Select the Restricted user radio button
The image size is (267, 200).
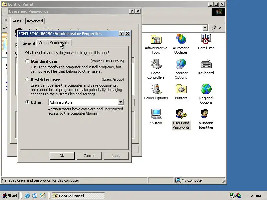pyautogui.click(x=27, y=79)
